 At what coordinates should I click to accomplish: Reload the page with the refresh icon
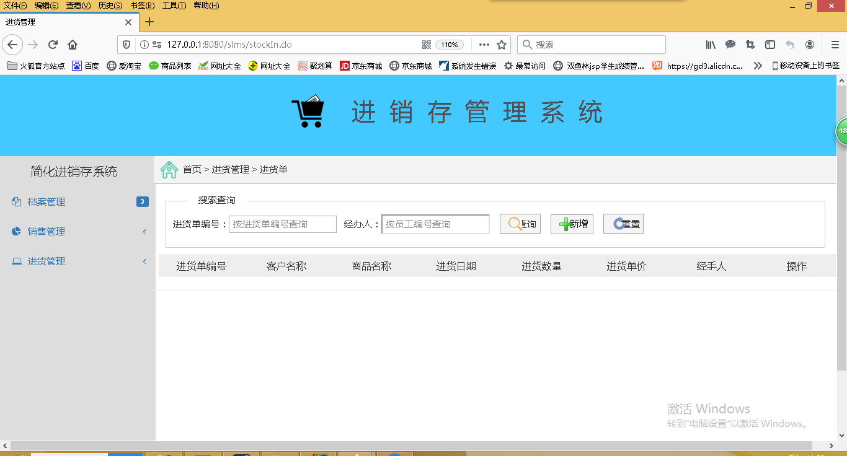tap(53, 45)
